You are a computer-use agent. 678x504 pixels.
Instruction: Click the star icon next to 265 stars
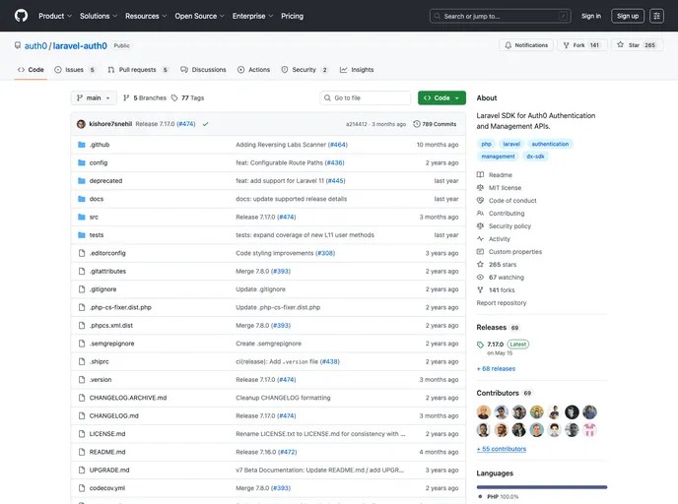[480, 265]
